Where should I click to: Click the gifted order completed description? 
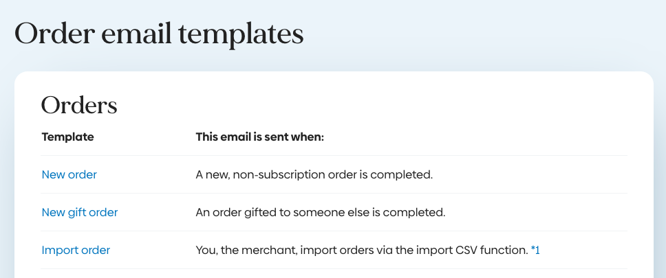pyautogui.click(x=321, y=212)
